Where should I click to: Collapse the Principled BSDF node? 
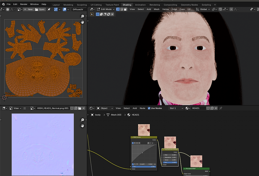click(185, 169)
